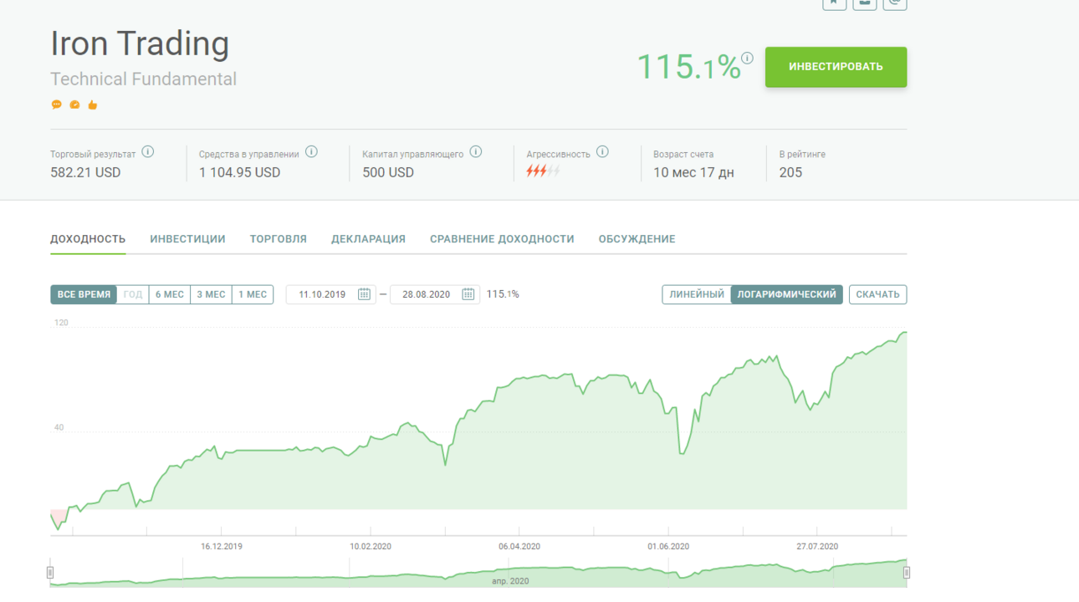1079x602 pixels.
Task: Click the start date field 11.10.2019
Action: pos(330,294)
